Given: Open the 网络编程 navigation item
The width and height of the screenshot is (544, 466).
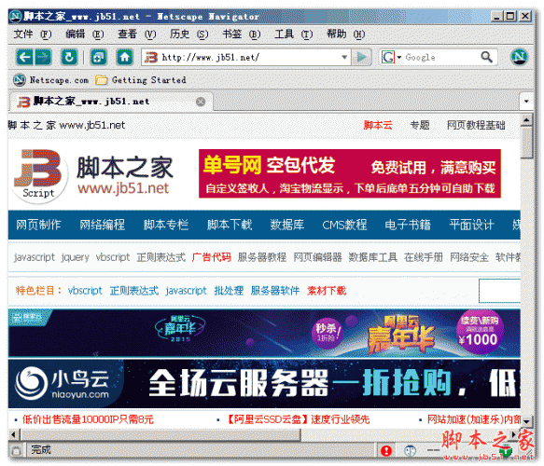Looking at the screenshot, I should coord(103,225).
